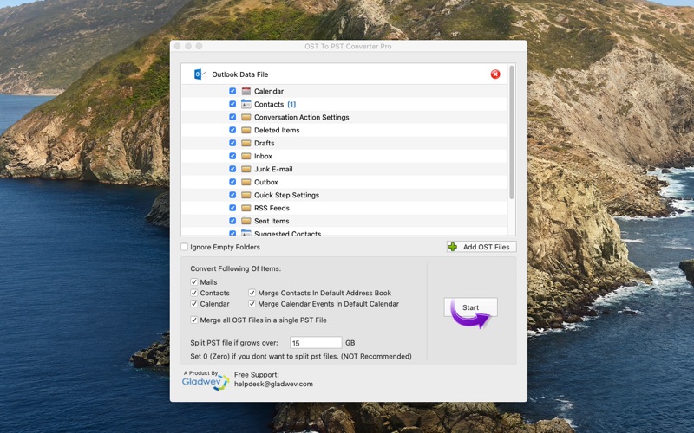This screenshot has width=694, height=433.
Task: Click the Add OST Files button
Action: [481, 247]
